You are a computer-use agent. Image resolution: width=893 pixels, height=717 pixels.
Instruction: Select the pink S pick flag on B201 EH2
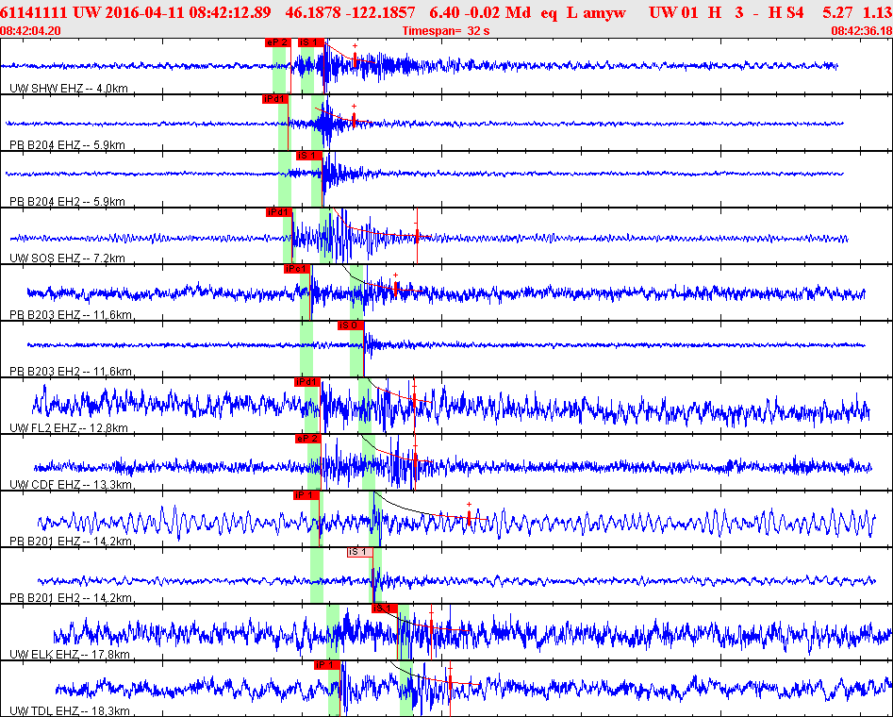(x=358, y=552)
